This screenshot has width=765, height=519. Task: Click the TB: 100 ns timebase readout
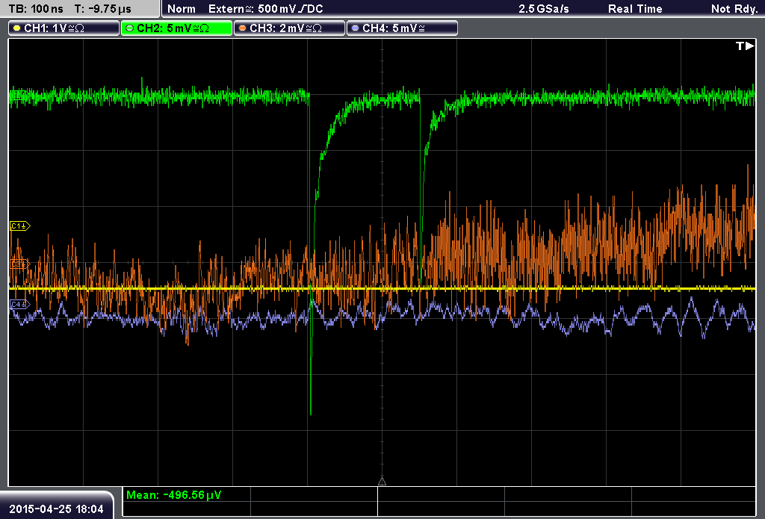point(36,9)
